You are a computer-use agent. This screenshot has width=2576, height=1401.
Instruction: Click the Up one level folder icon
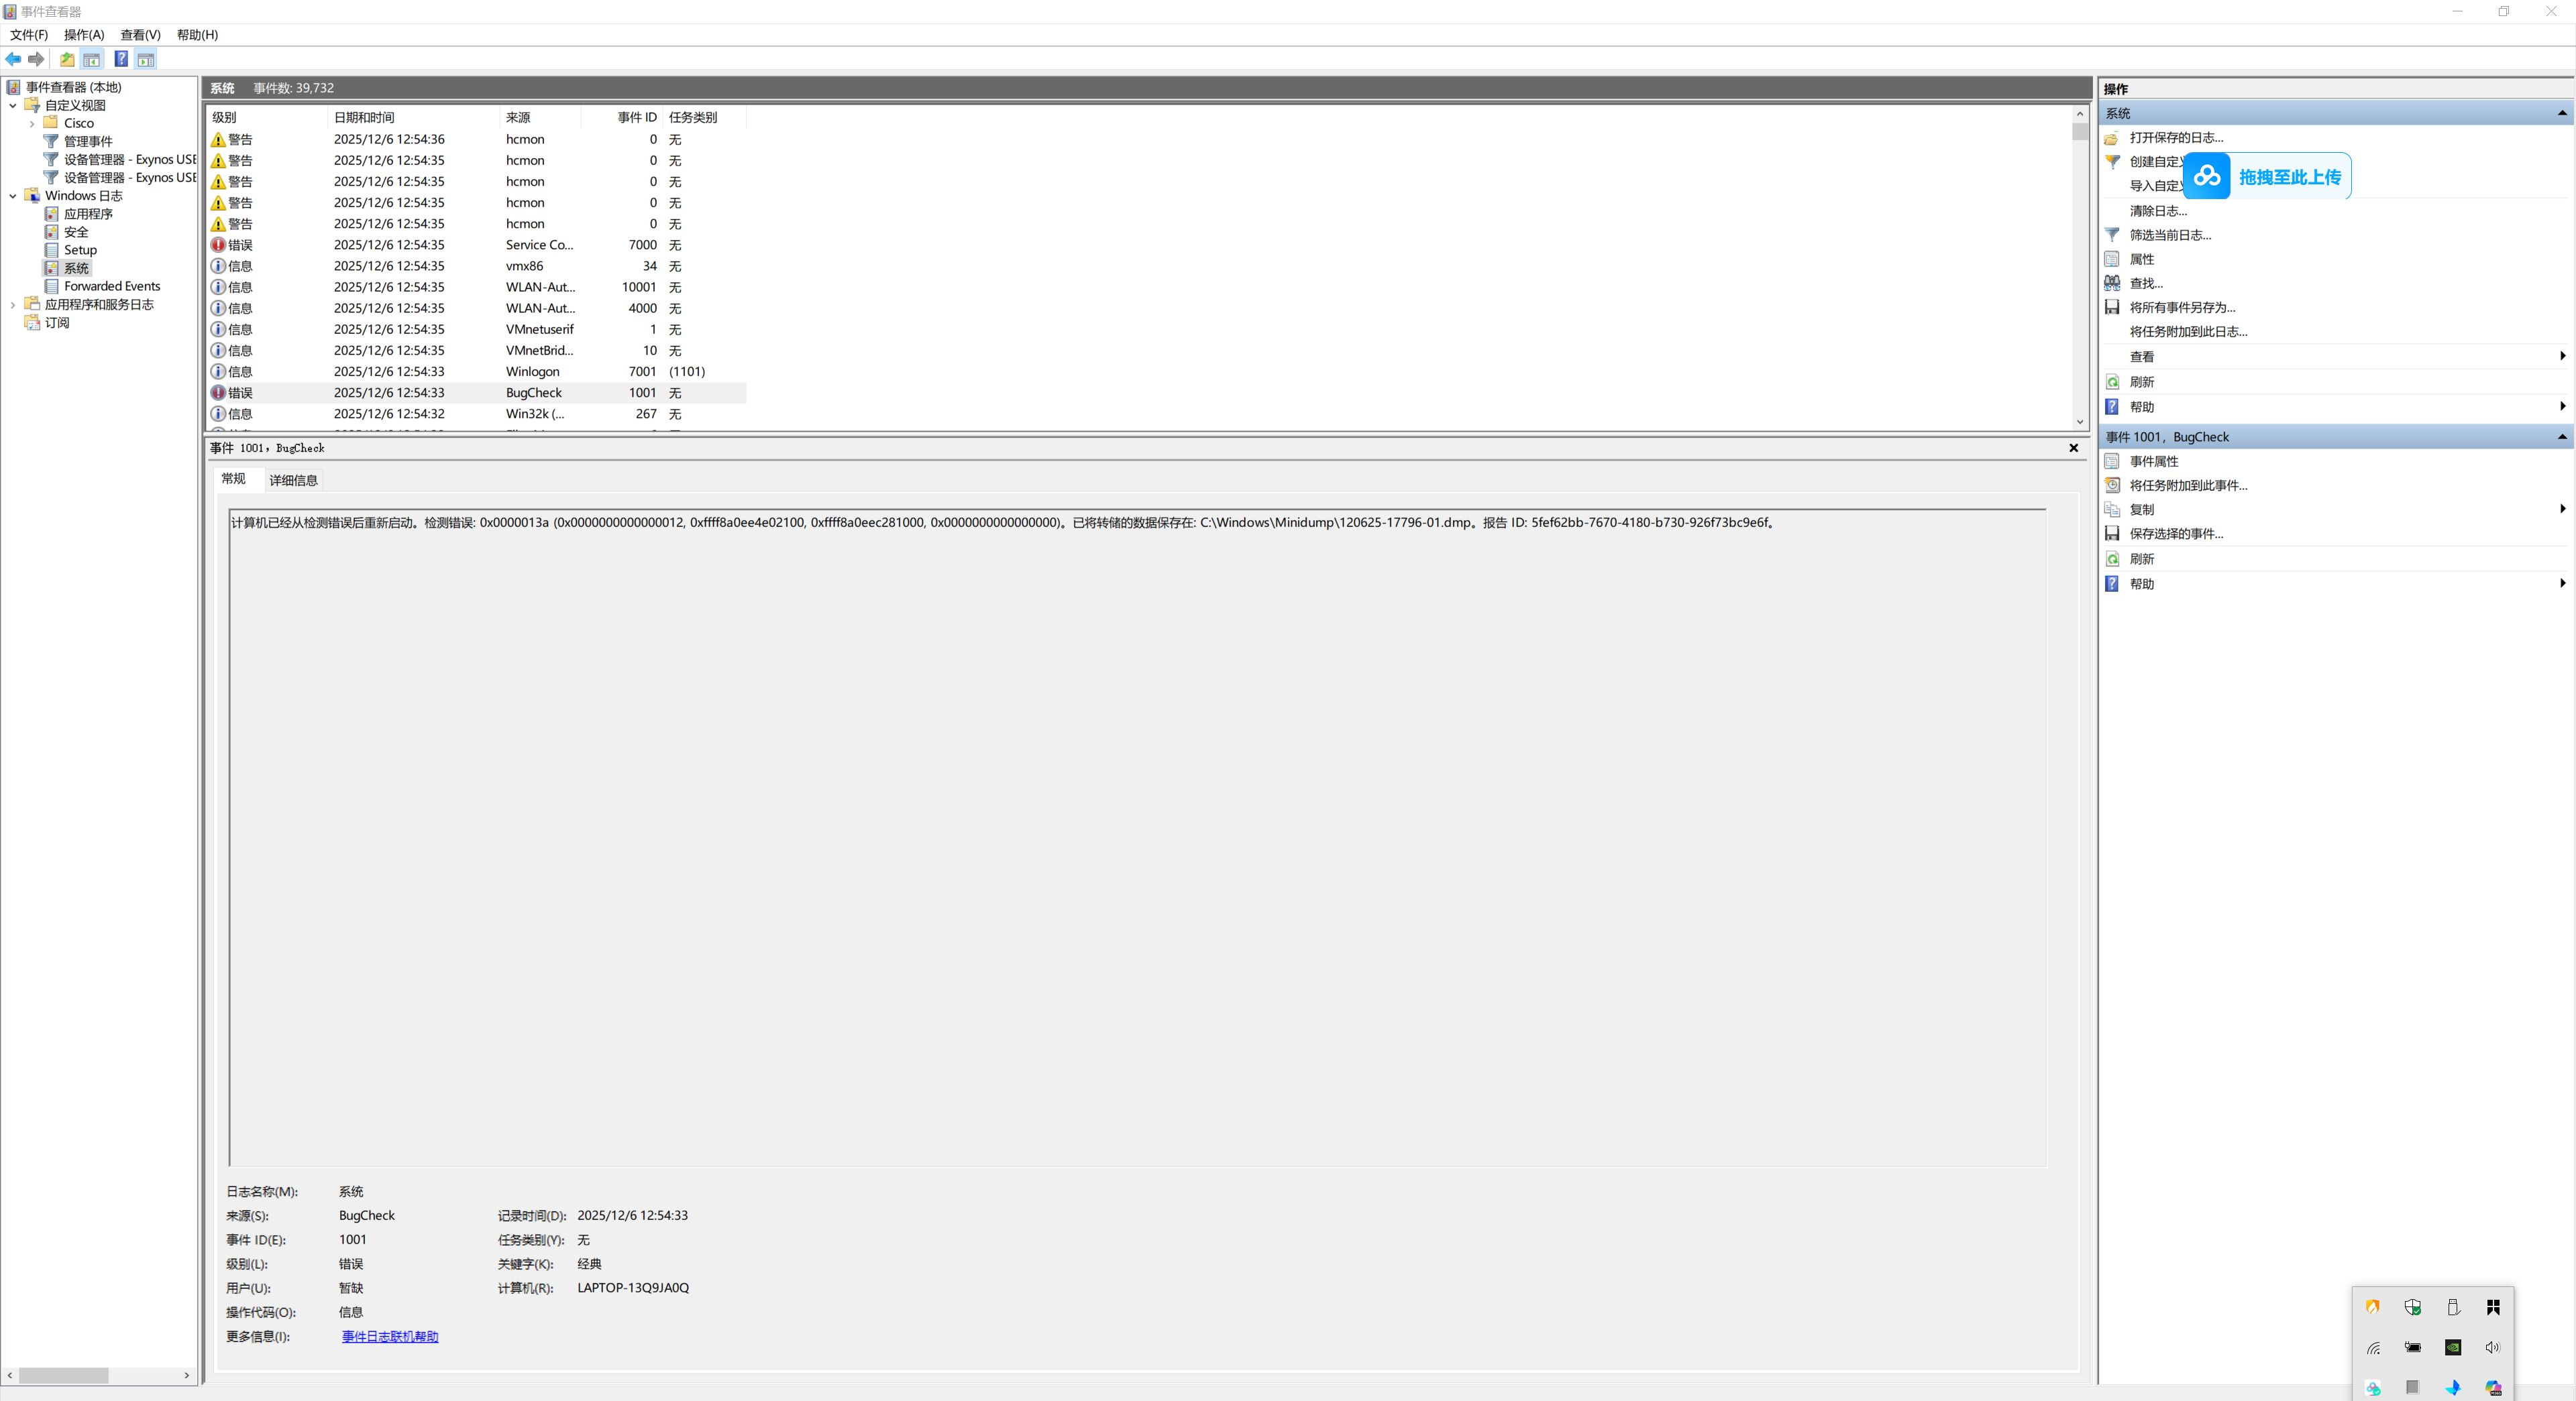tap(67, 59)
